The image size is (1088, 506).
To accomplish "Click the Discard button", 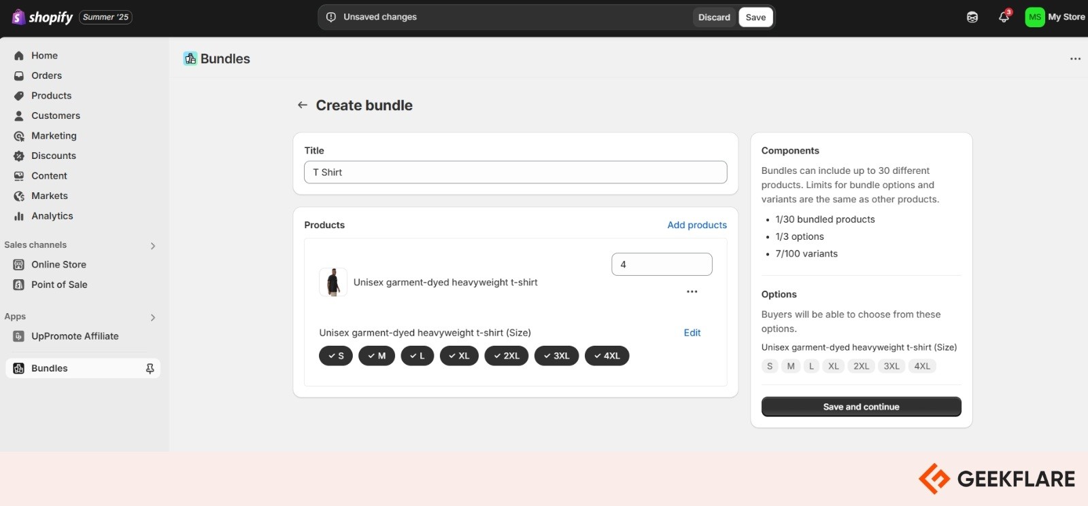I will pos(714,18).
